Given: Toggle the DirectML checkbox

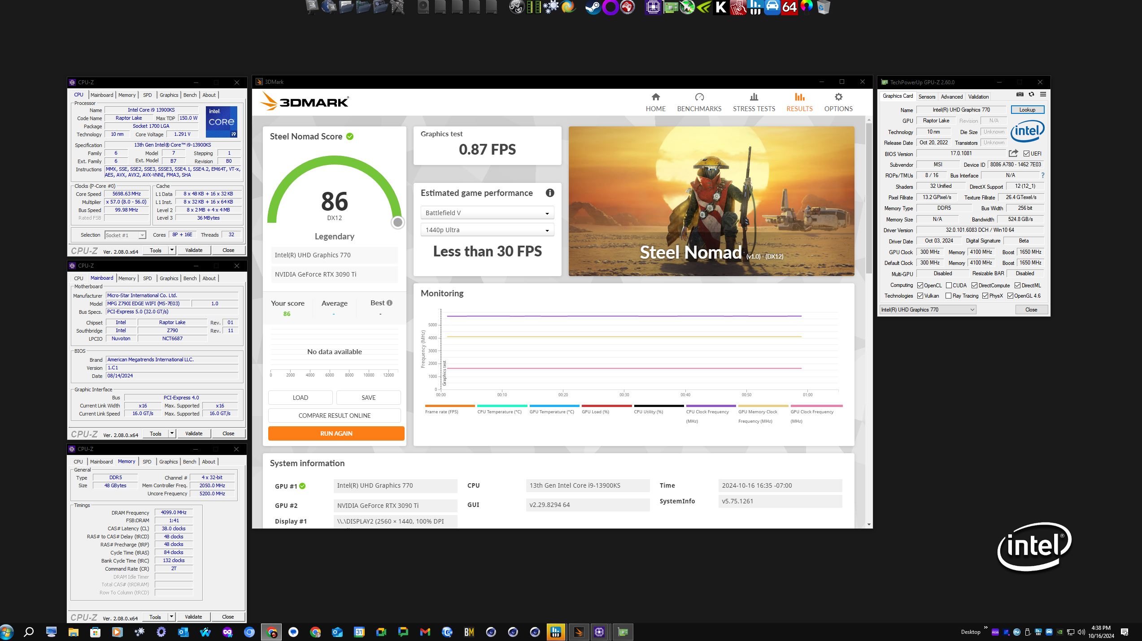Looking at the screenshot, I should click(x=1018, y=285).
